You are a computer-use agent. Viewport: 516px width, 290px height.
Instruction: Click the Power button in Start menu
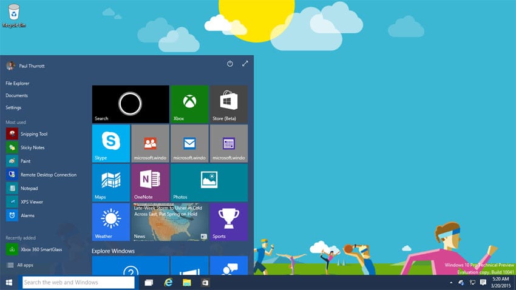tap(230, 64)
